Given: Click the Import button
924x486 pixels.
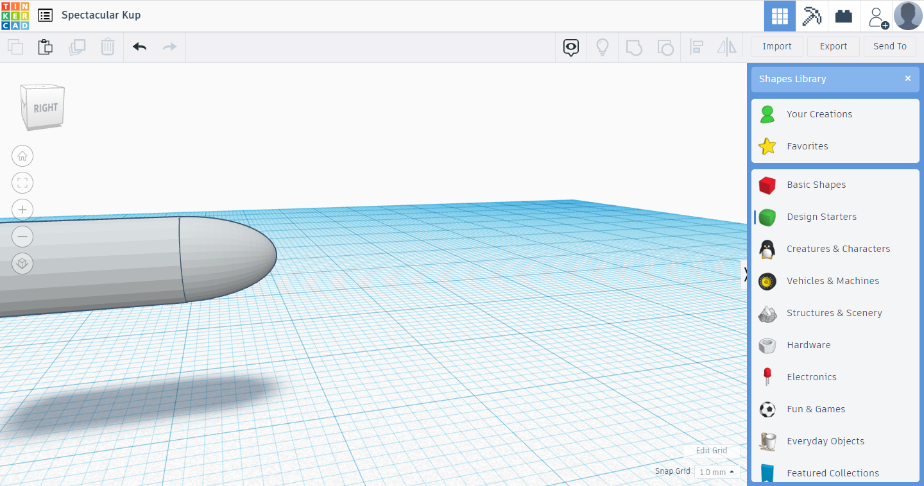Looking at the screenshot, I should point(777,46).
